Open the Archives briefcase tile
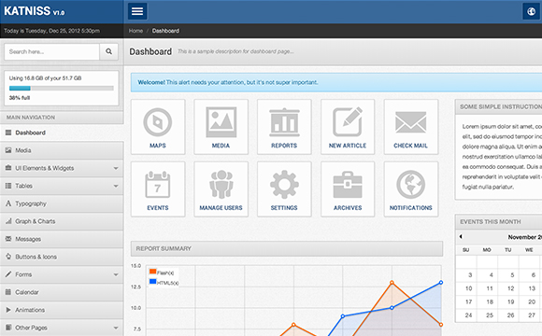Image resolution: width=542 pixels, height=336 pixels. pyautogui.click(x=348, y=189)
